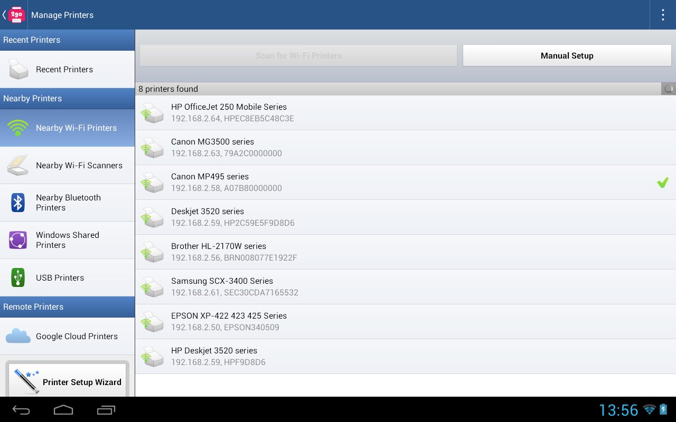
Task: Click address 192.168.2.58, A07B80000000
Action: tap(227, 188)
